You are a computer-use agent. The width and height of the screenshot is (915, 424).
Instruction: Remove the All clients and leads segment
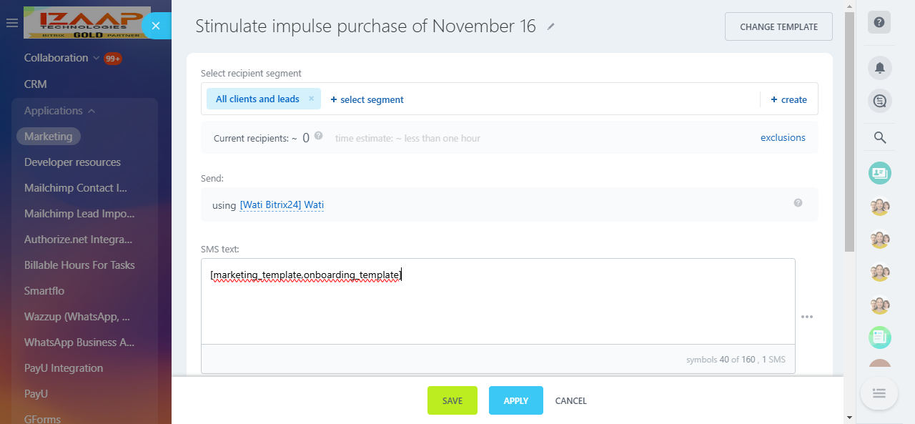click(312, 99)
